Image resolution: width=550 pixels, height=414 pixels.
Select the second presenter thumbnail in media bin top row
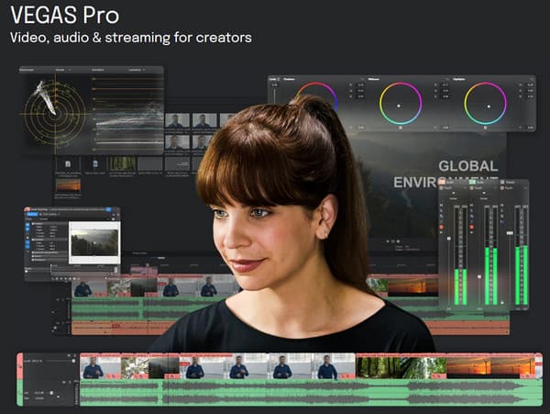click(204, 120)
